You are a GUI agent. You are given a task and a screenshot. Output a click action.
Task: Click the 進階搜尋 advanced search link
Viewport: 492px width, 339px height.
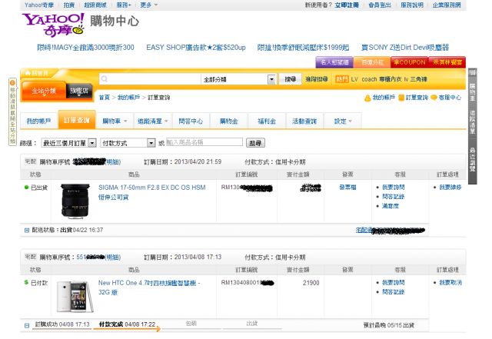(317, 79)
